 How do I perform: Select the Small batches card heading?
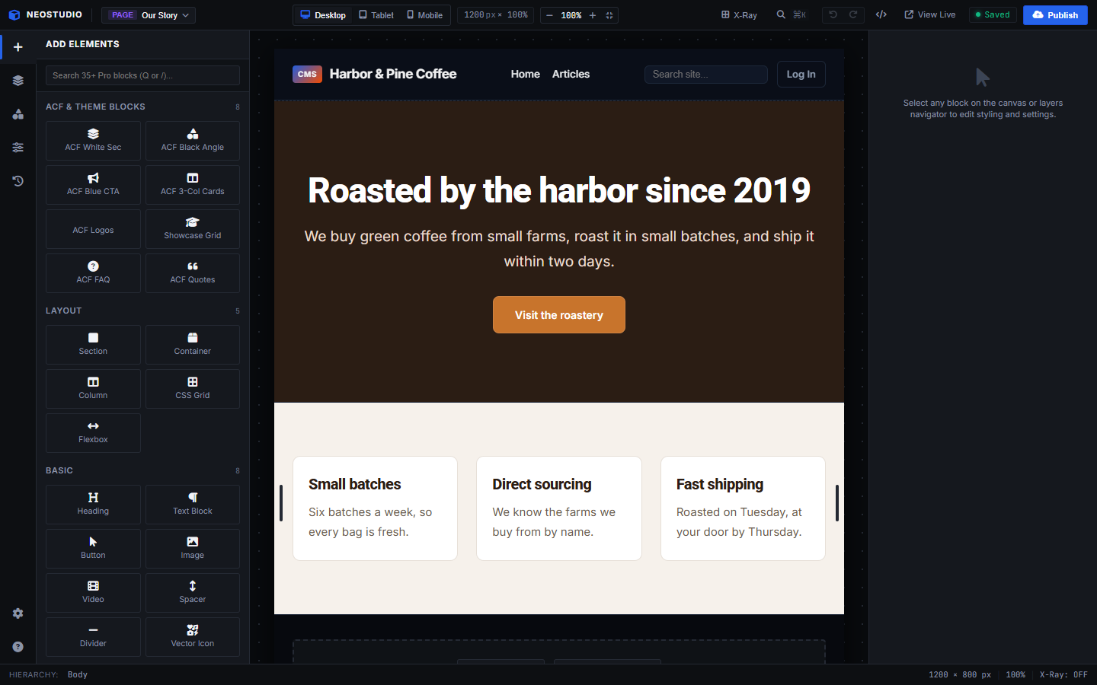coord(354,484)
